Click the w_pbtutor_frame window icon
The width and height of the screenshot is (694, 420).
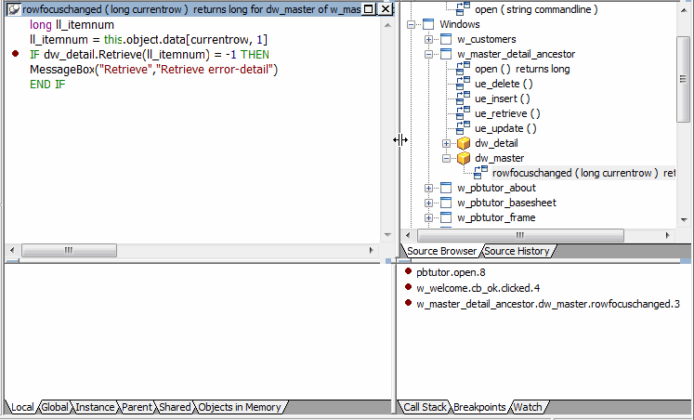(445, 217)
